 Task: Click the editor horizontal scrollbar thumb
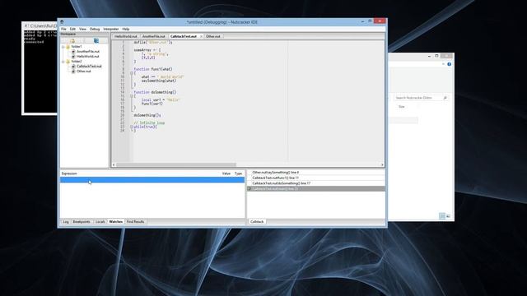point(175,164)
